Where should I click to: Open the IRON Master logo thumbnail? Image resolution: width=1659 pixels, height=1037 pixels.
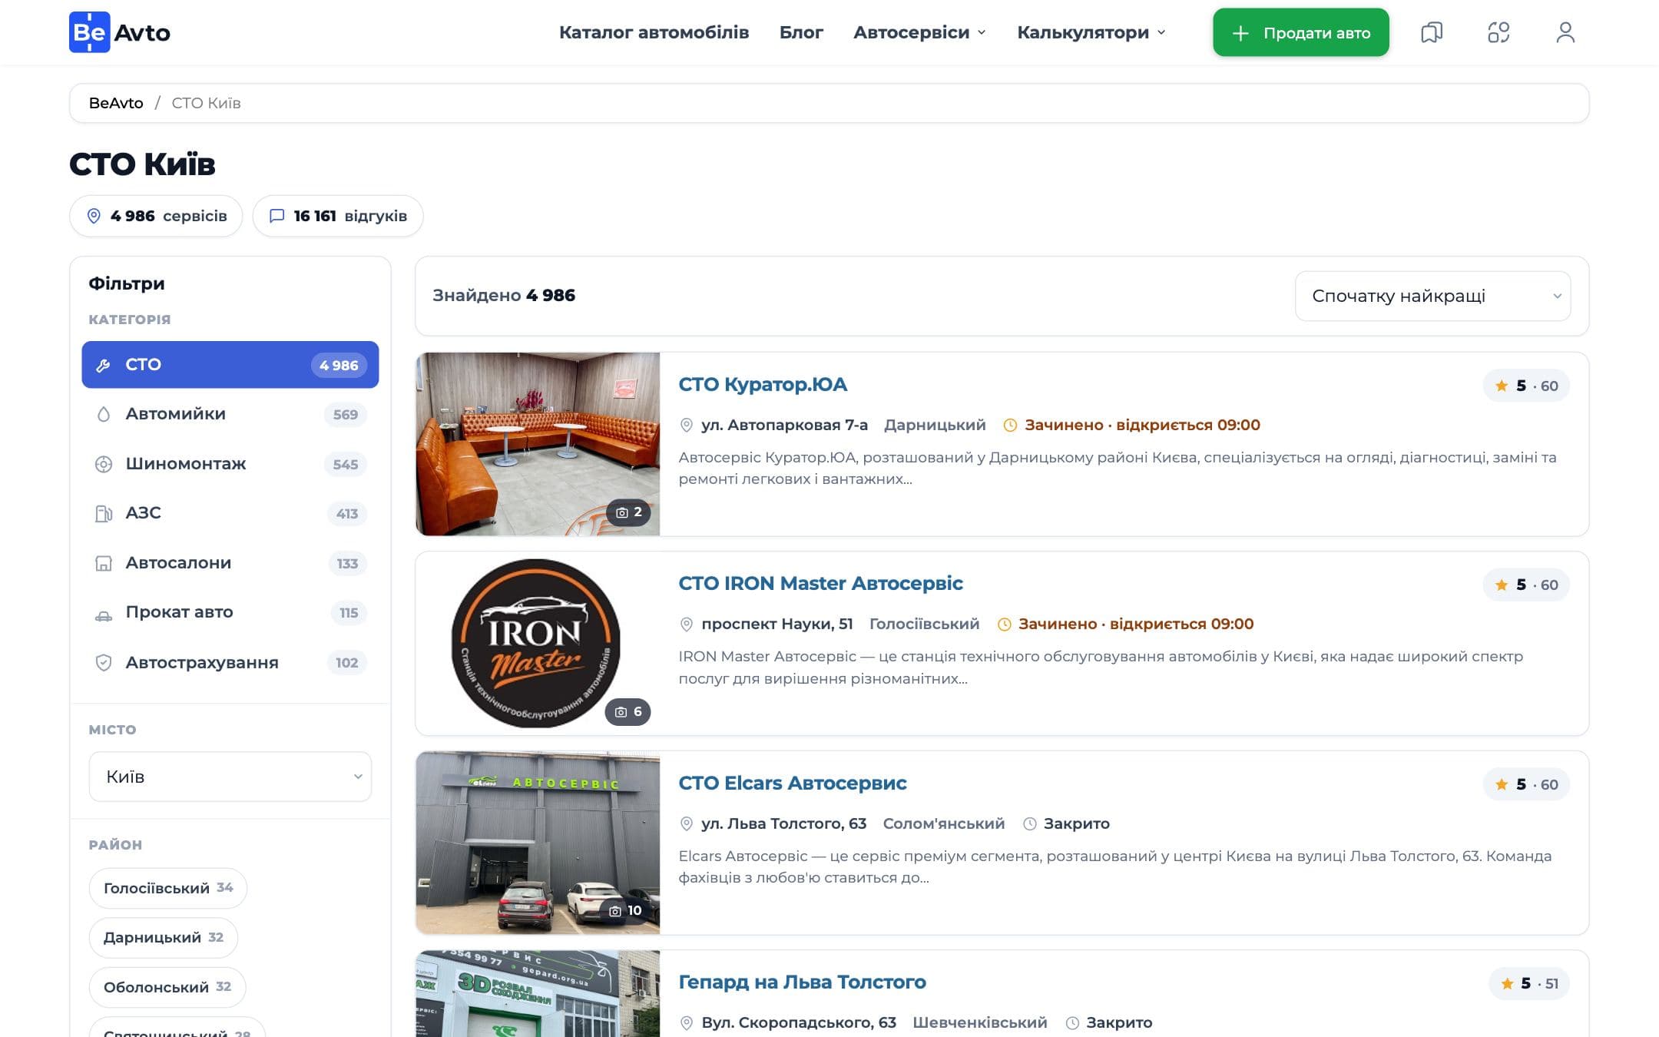click(538, 643)
